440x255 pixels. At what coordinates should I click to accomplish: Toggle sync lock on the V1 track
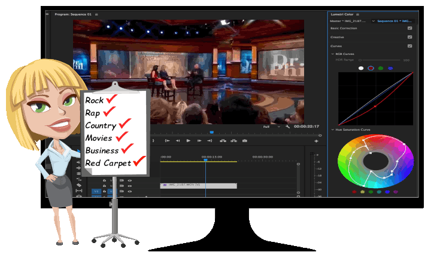coord(122,192)
